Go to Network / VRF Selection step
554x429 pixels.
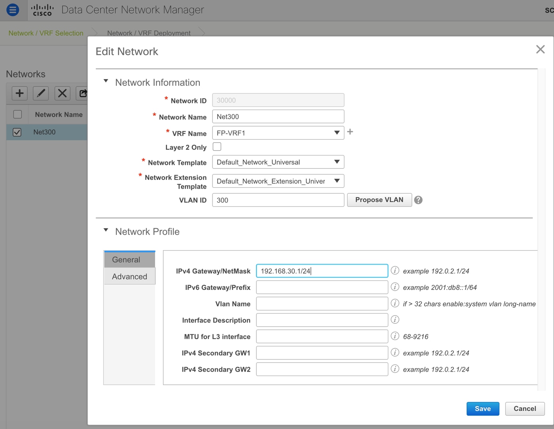click(x=46, y=33)
